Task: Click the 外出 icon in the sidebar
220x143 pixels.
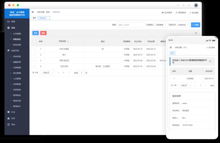Action: [x=8, y=112]
